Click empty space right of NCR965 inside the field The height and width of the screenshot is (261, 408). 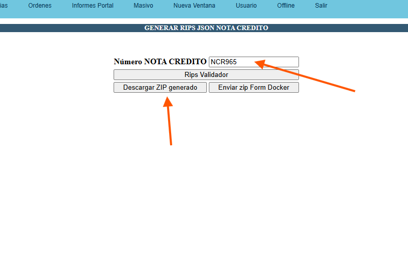pyautogui.click(x=278, y=62)
